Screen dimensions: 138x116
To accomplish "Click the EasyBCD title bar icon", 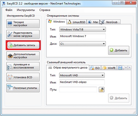I will click(4, 4).
